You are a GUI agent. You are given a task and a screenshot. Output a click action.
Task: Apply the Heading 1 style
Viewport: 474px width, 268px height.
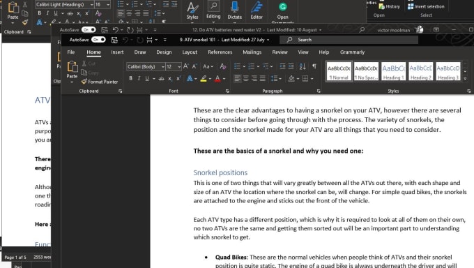coord(393,71)
